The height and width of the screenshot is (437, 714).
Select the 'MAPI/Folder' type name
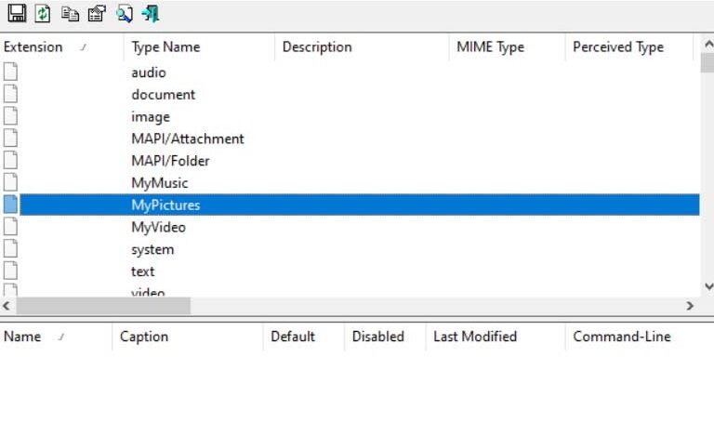[170, 161]
